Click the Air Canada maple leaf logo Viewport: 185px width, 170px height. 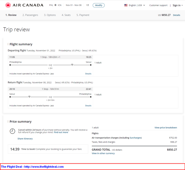coord(8,5)
